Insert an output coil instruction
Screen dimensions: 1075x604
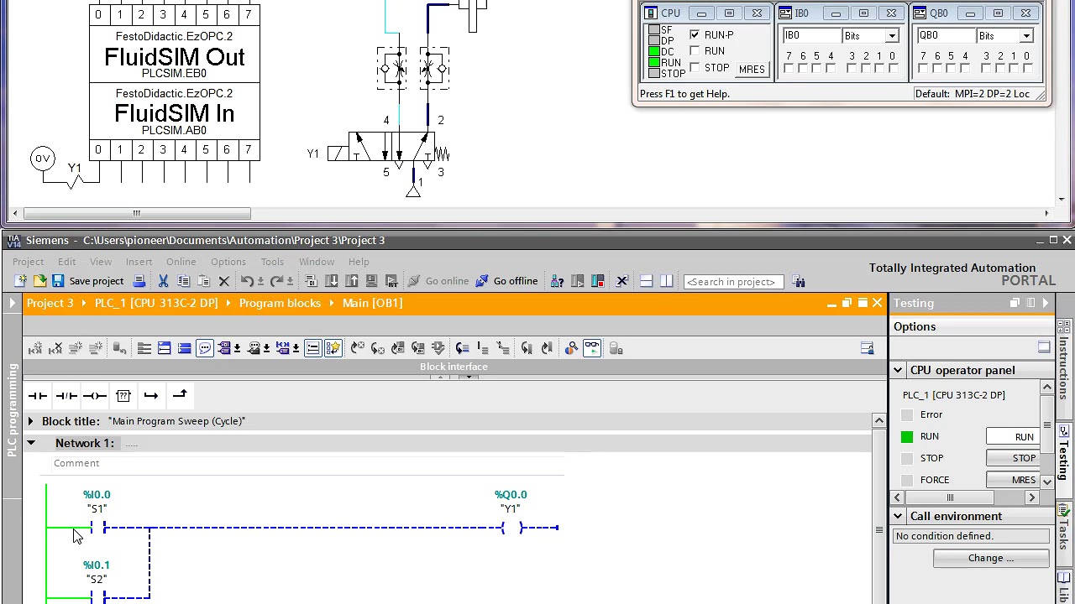coord(95,396)
